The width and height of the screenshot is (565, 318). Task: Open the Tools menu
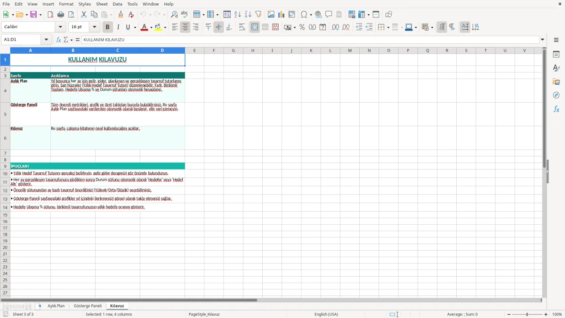point(132,4)
